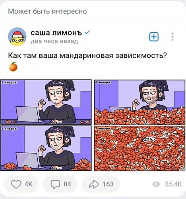The width and height of the screenshot is (186, 199).
Task: Click the 'два часа назад' timestamp
Action: [x=54, y=41]
